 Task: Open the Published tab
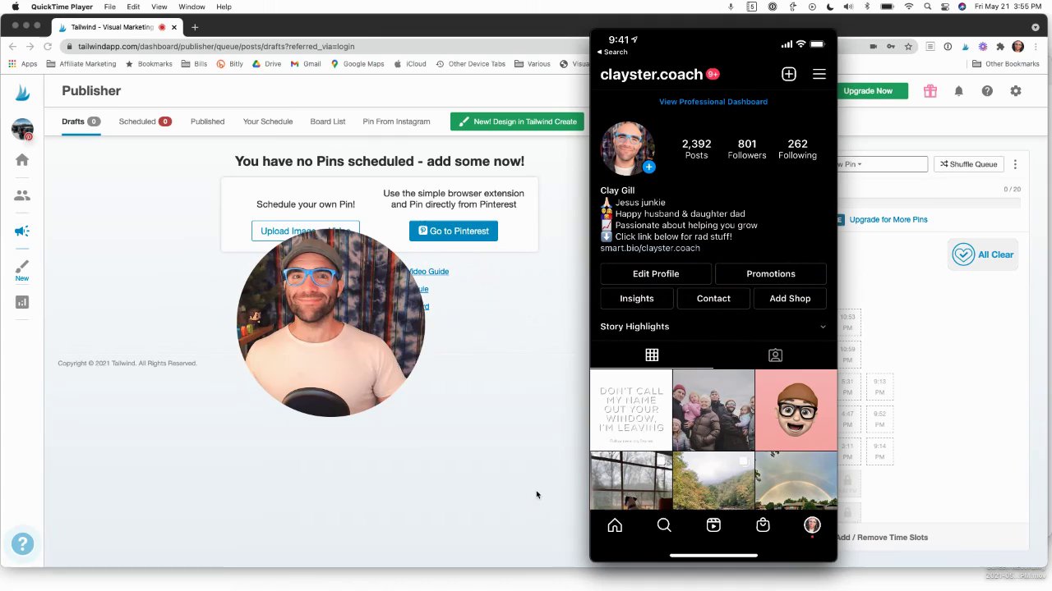coord(207,121)
